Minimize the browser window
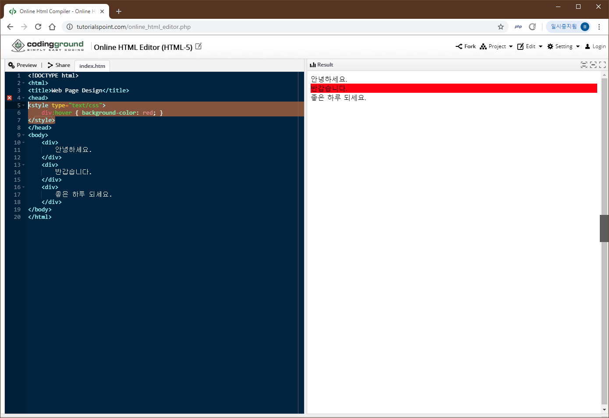The width and height of the screenshot is (609, 418). point(558,7)
